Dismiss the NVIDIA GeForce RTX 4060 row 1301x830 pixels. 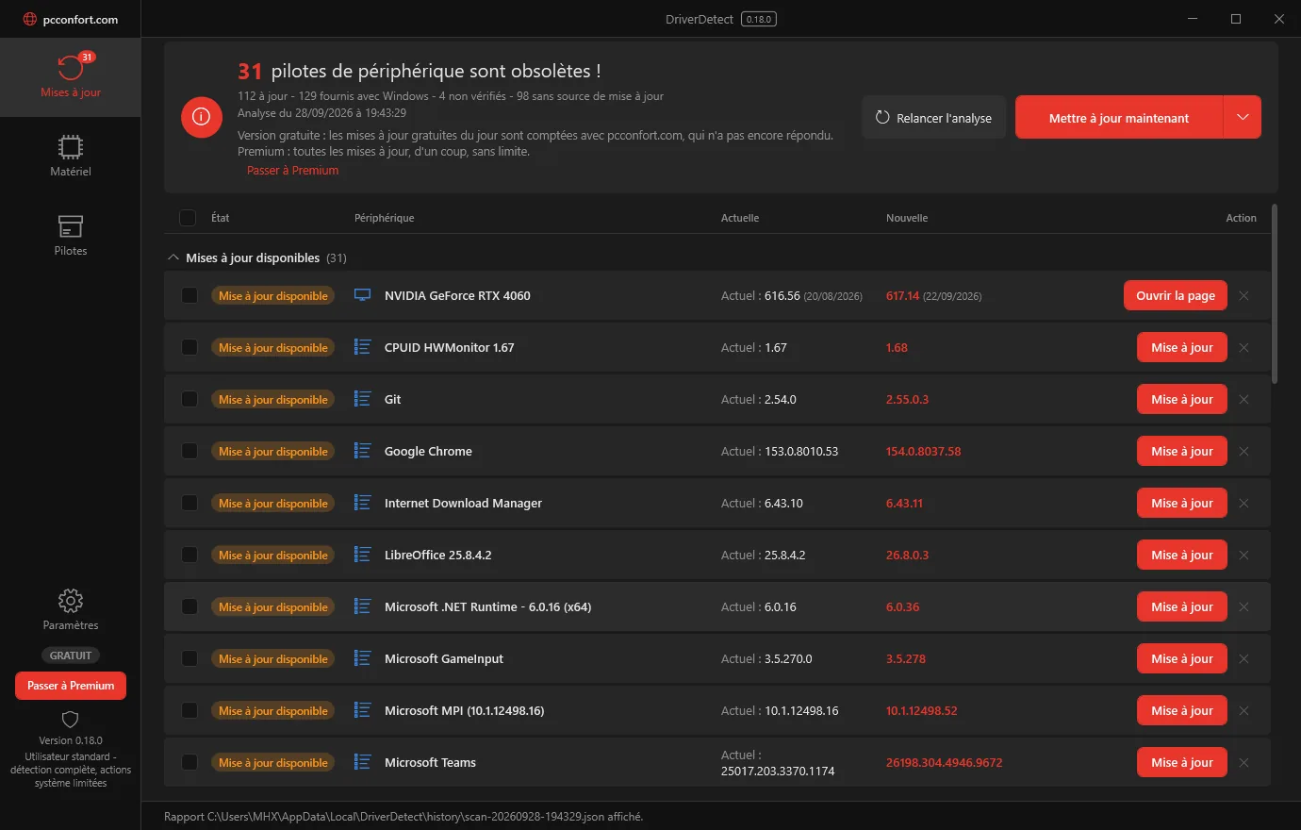[x=1243, y=295]
